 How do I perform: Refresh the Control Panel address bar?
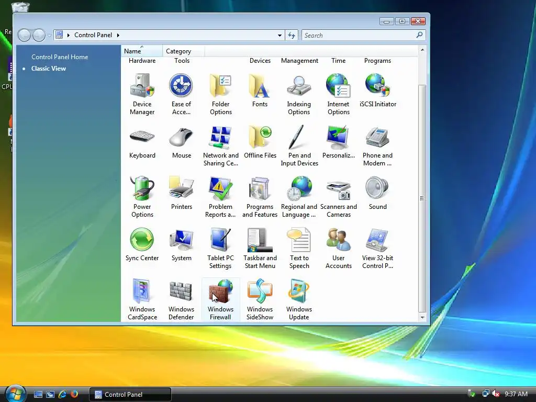coord(292,35)
